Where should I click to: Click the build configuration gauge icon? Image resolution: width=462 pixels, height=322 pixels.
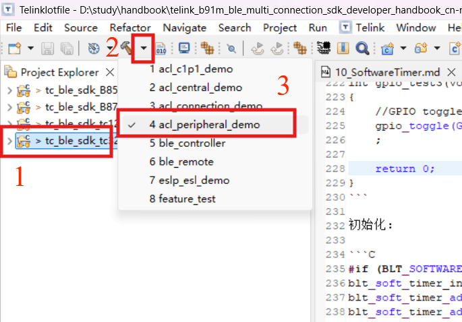pyautogui.click(x=94, y=49)
